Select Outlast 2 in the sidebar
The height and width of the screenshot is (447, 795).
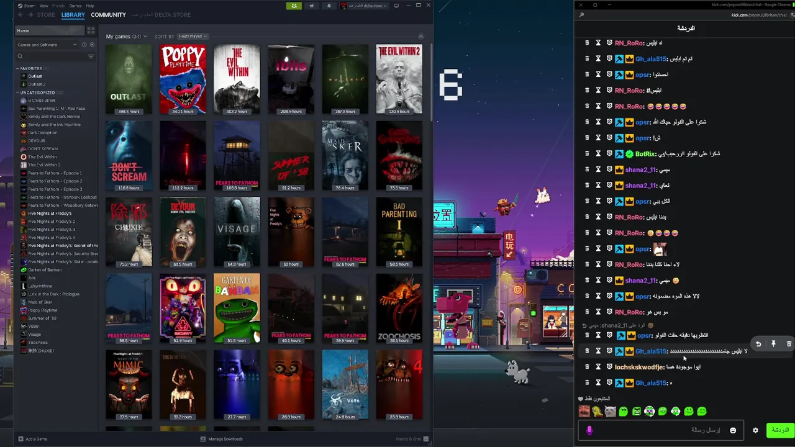37,84
